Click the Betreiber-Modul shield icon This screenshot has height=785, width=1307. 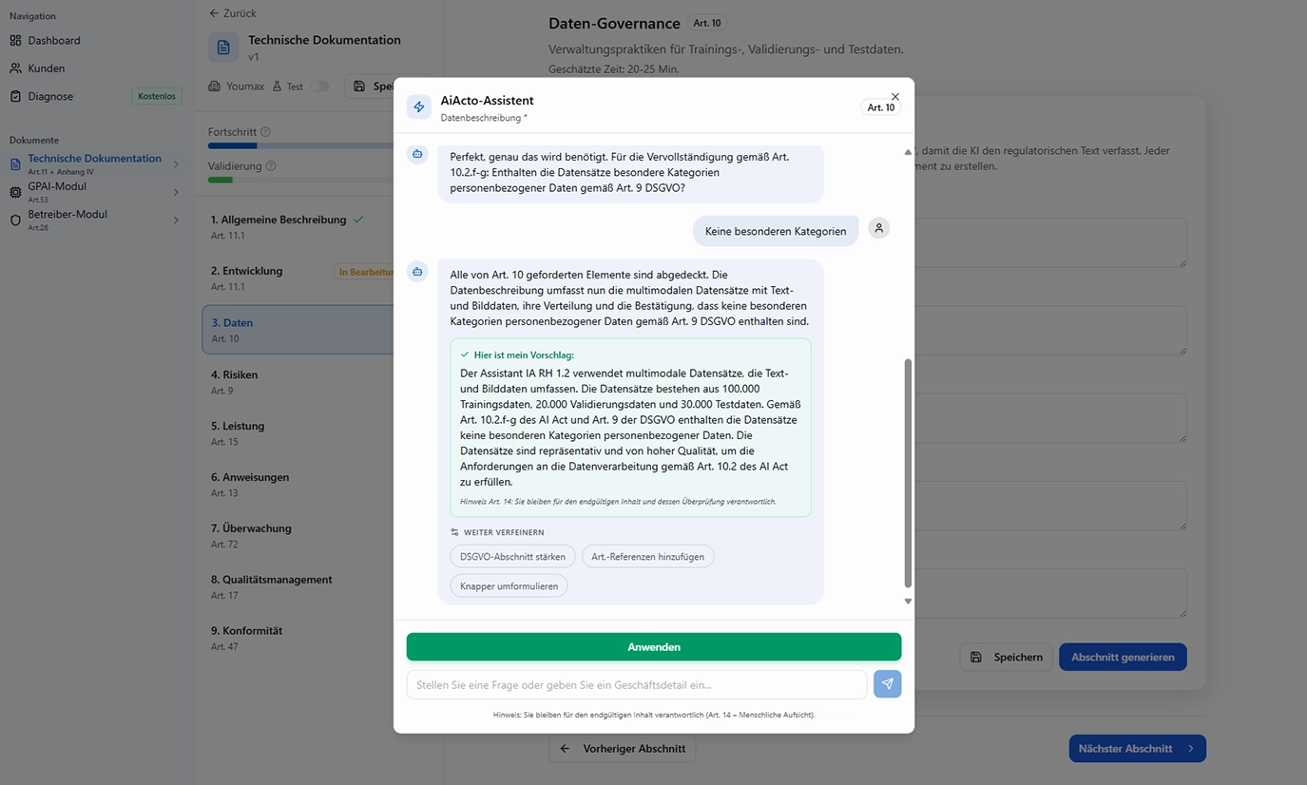[15, 220]
